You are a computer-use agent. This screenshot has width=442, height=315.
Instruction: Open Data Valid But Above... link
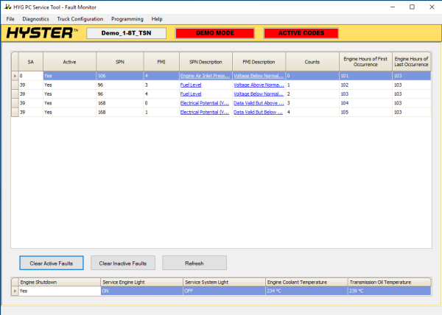tap(259, 103)
